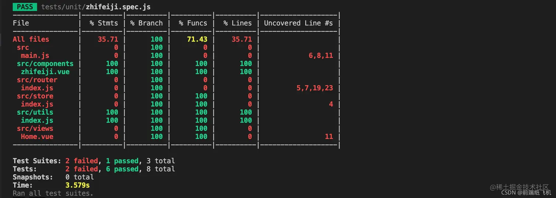Viewport: 556px width, 198px height.
Task: Select the main.js file name
Action: coord(35,55)
